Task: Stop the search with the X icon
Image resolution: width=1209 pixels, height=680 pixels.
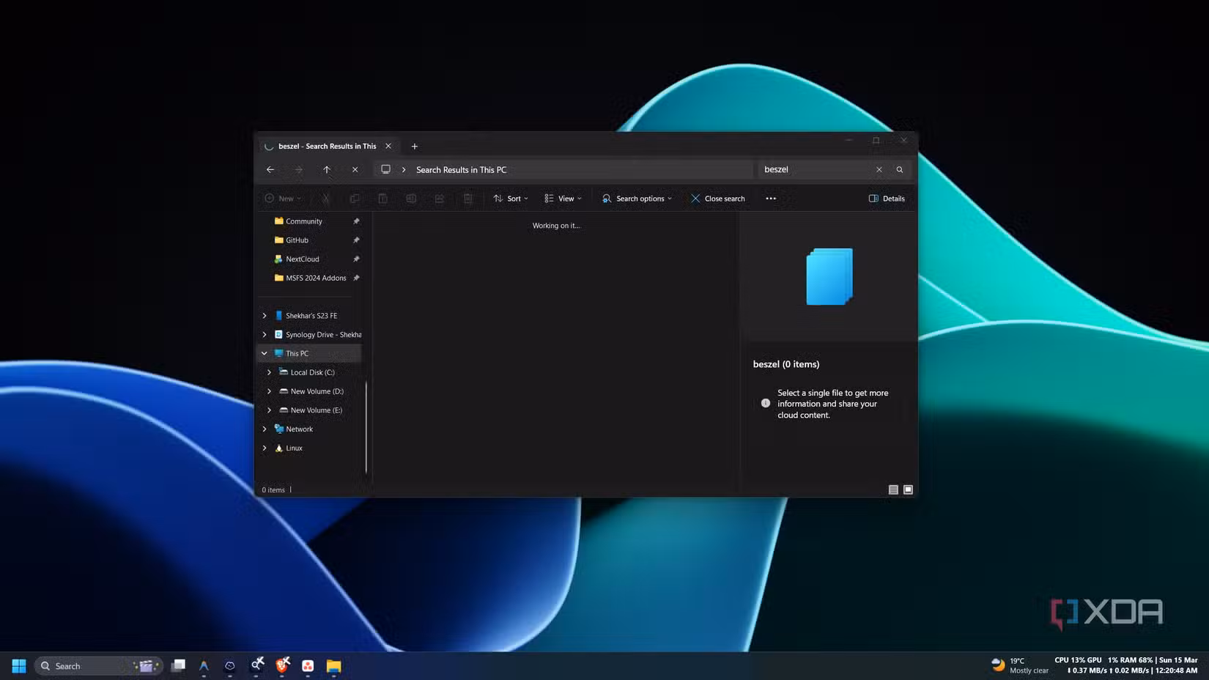Action: [x=355, y=169]
